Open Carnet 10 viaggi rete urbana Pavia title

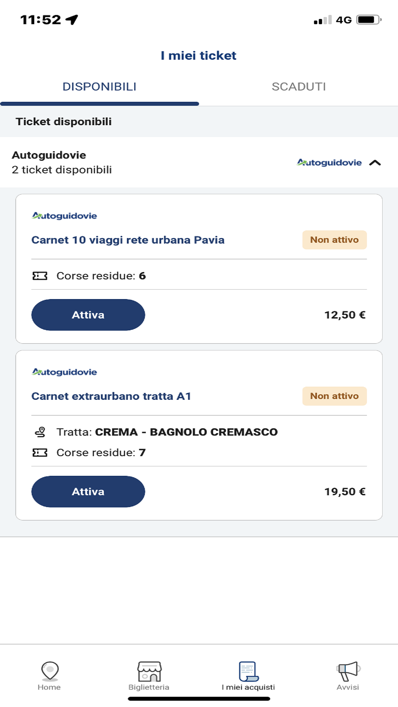pyautogui.click(x=128, y=240)
